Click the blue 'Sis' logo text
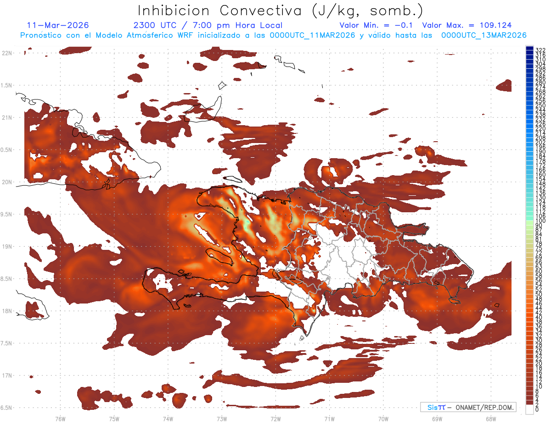The height and width of the screenshot is (425, 551). 433,407
